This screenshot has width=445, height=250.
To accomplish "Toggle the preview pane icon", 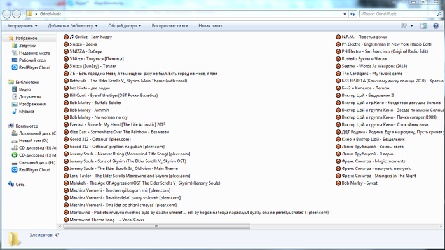I will 423,26.
